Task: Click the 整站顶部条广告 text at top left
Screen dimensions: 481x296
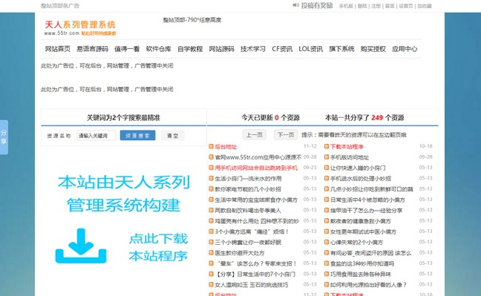Action: [x=60, y=5]
